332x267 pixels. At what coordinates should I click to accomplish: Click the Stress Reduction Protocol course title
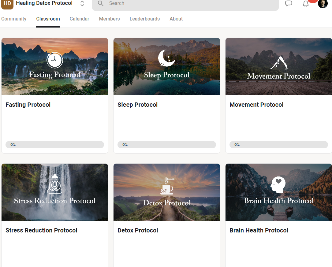(x=41, y=230)
